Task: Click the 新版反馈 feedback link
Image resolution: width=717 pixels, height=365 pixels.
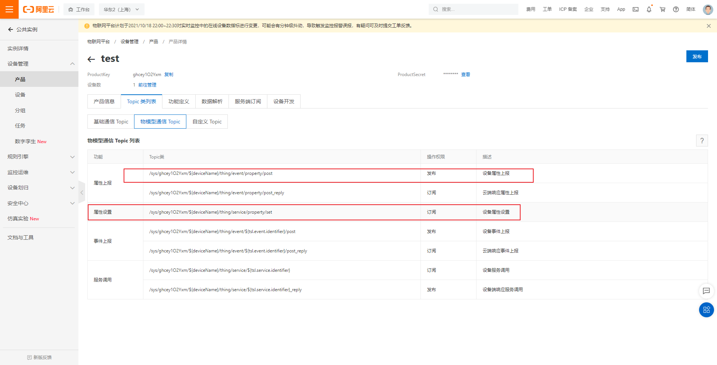Action: pyautogui.click(x=39, y=357)
